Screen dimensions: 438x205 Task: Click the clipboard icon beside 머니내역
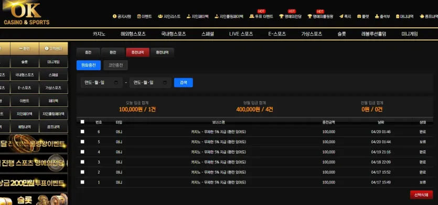point(398,16)
